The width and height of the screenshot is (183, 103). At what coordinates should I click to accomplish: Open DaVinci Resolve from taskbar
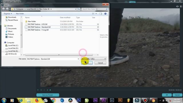pyautogui.click(x=70, y=100)
